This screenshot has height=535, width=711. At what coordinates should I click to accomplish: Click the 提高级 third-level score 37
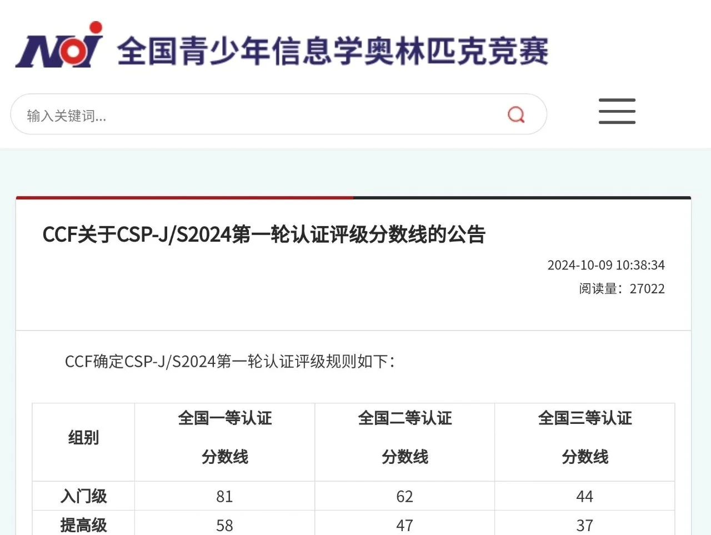tap(584, 525)
